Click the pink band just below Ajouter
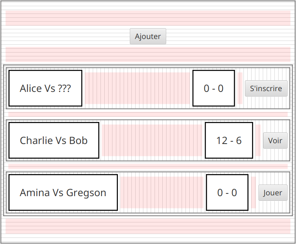The height and width of the screenshot is (244, 296). coord(148,54)
